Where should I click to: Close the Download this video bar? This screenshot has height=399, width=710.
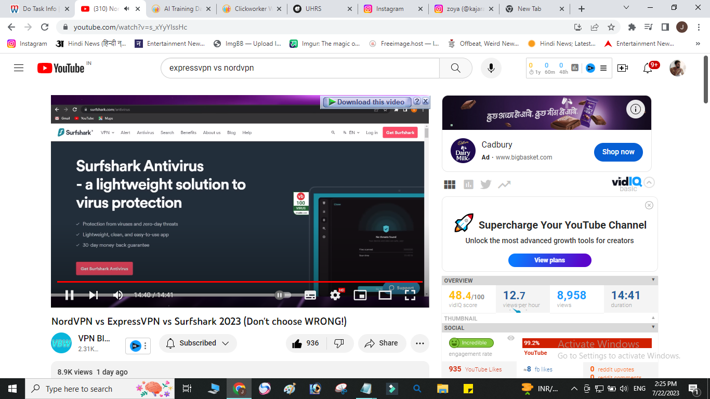click(x=425, y=101)
